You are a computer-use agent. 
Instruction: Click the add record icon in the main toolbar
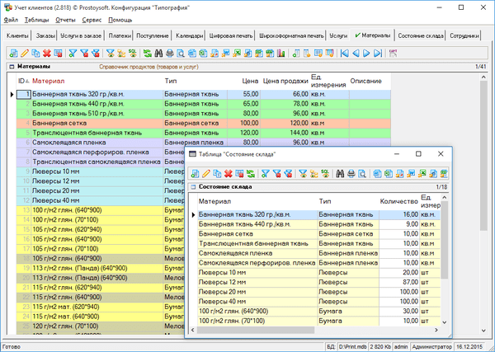click(13, 54)
